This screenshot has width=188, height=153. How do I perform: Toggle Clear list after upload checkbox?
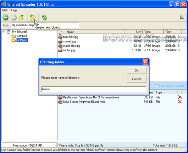(x=157, y=86)
